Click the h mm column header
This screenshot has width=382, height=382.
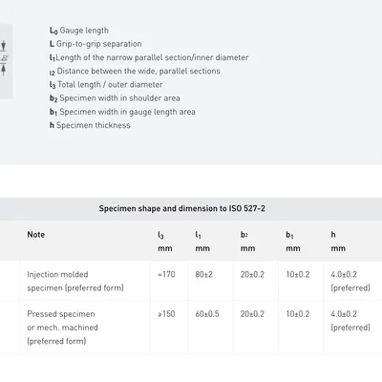(338, 242)
